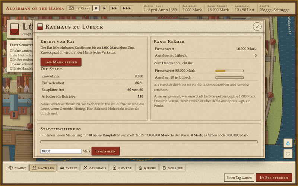This screenshot has width=298, height=186.
Task: Open the Markt tab
Action: (x=17, y=168)
